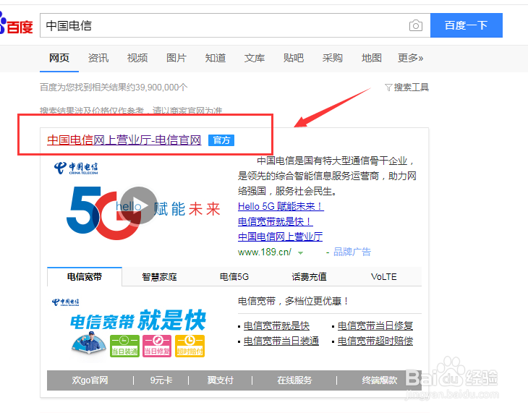This screenshot has width=528, height=413.
Task: Open 中国电信网上营业厅-电信官网 result link
Action: pos(124,140)
